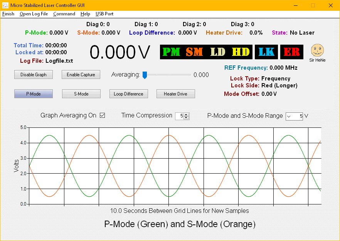
Task: Click the red ER error indicator
Action: 292,52
